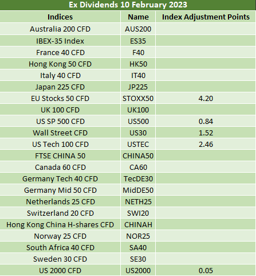Image resolution: width=256 pixels, height=276 pixels.
Task: Select the Australia 200 CFD cell
Action: pyautogui.click(x=60, y=29)
